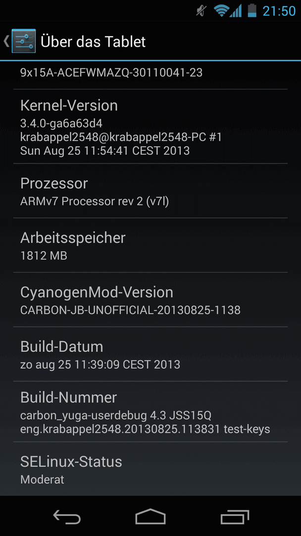Tap the battery status icon
This screenshot has width=301, height=536.
click(x=252, y=10)
